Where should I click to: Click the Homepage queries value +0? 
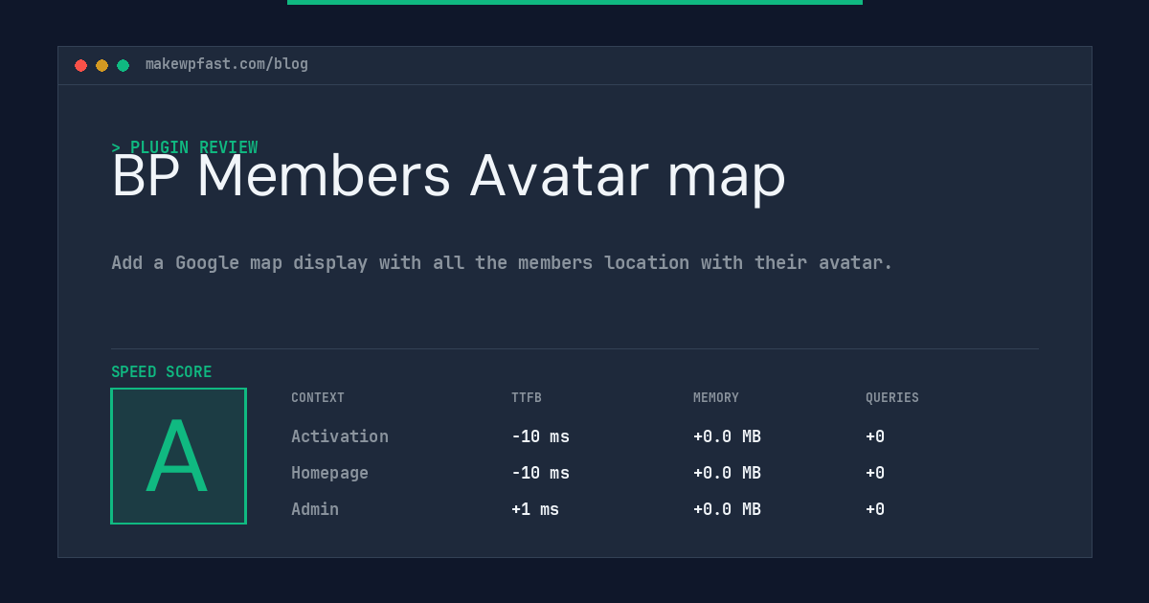[875, 473]
